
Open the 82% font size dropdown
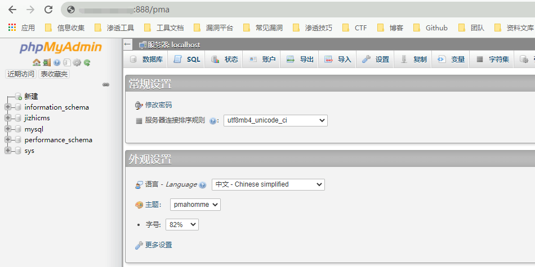(x=182, y=224)
